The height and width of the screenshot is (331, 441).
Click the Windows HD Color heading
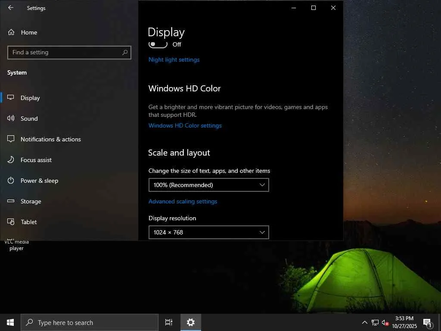click(x=184, y=88)
